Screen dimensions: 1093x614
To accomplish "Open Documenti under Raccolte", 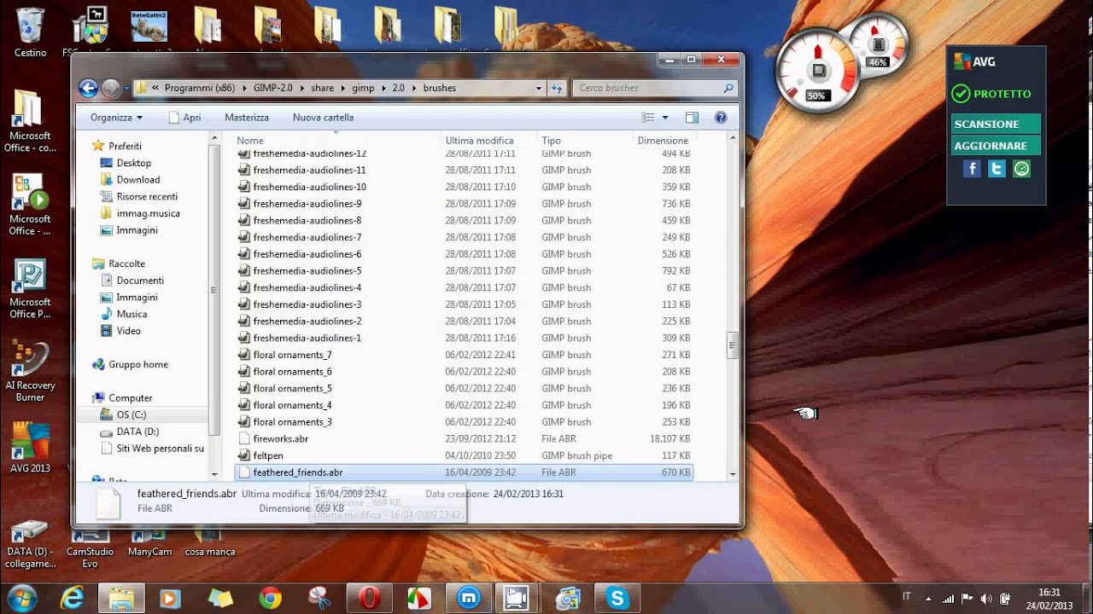I will [x=140, y=281].
